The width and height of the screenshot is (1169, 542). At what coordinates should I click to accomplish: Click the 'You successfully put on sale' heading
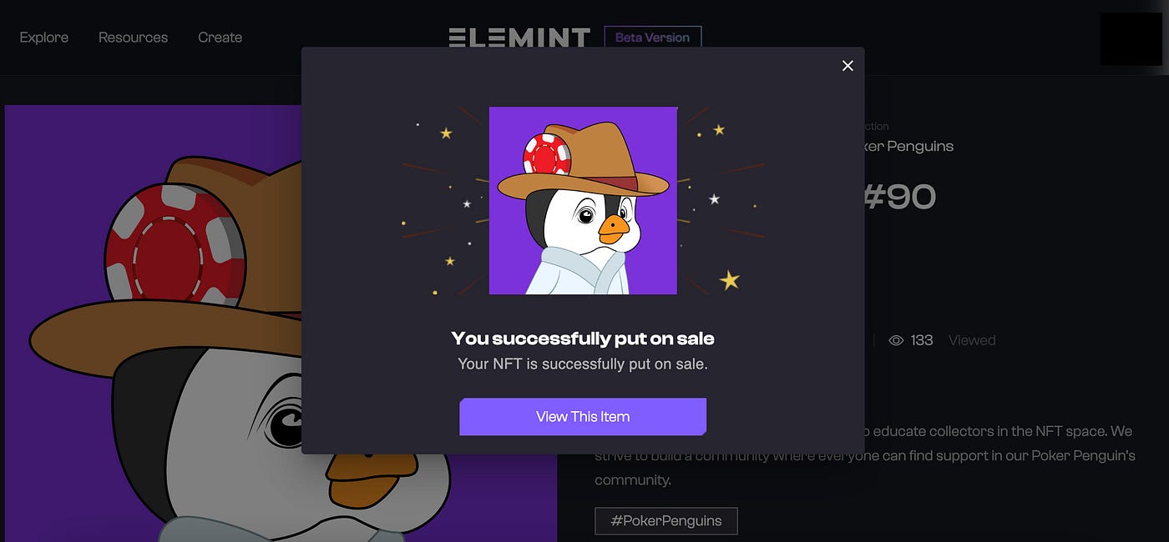[x=583, y=339]
